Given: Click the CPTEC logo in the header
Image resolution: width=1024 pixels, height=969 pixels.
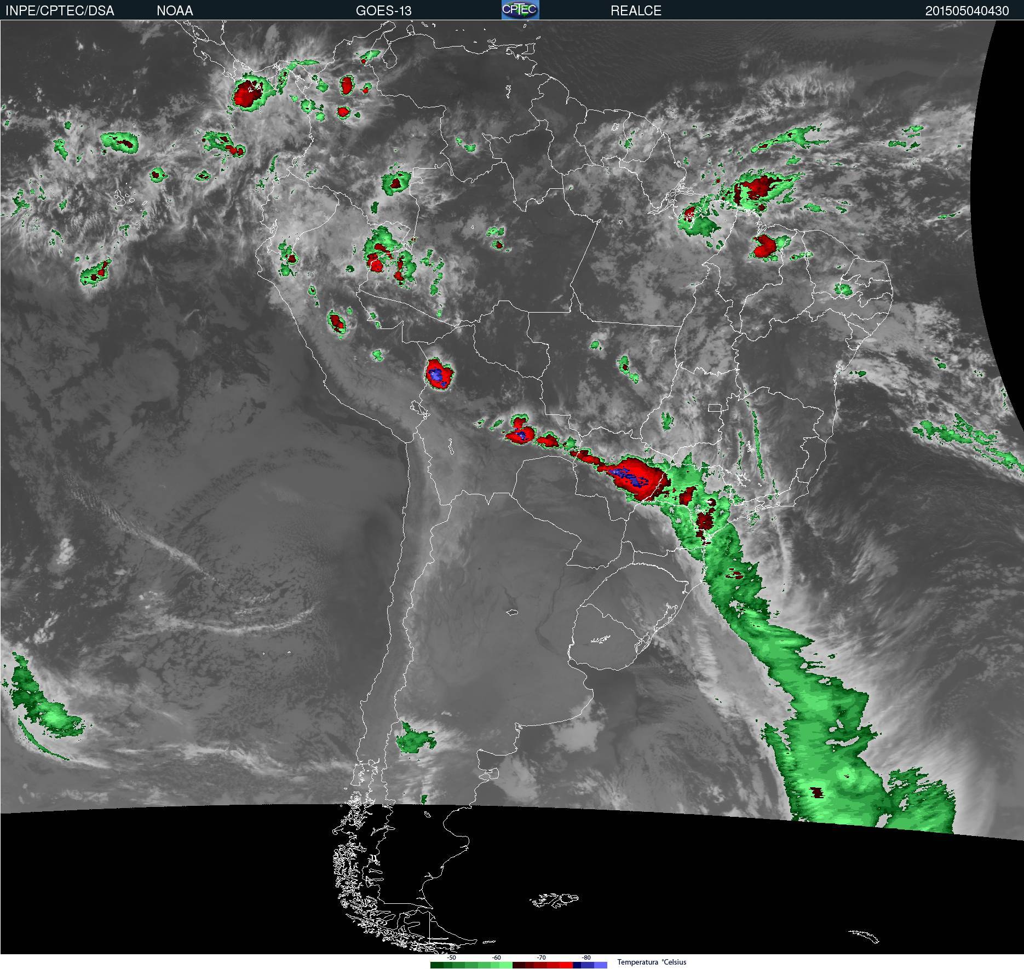Looking at the screenshot, I should point(520,10).
